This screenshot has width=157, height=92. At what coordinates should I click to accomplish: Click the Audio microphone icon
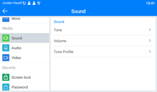(6, 48)
